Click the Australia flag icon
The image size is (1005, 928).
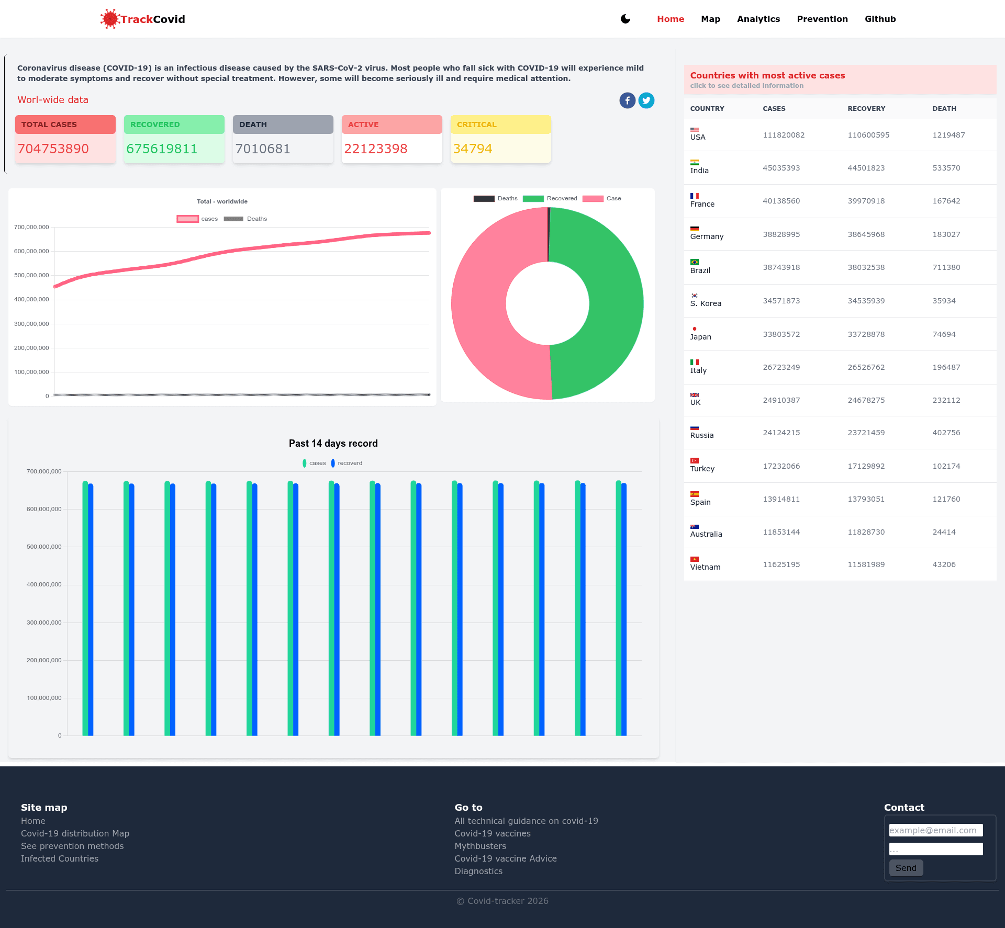[695, 527]
